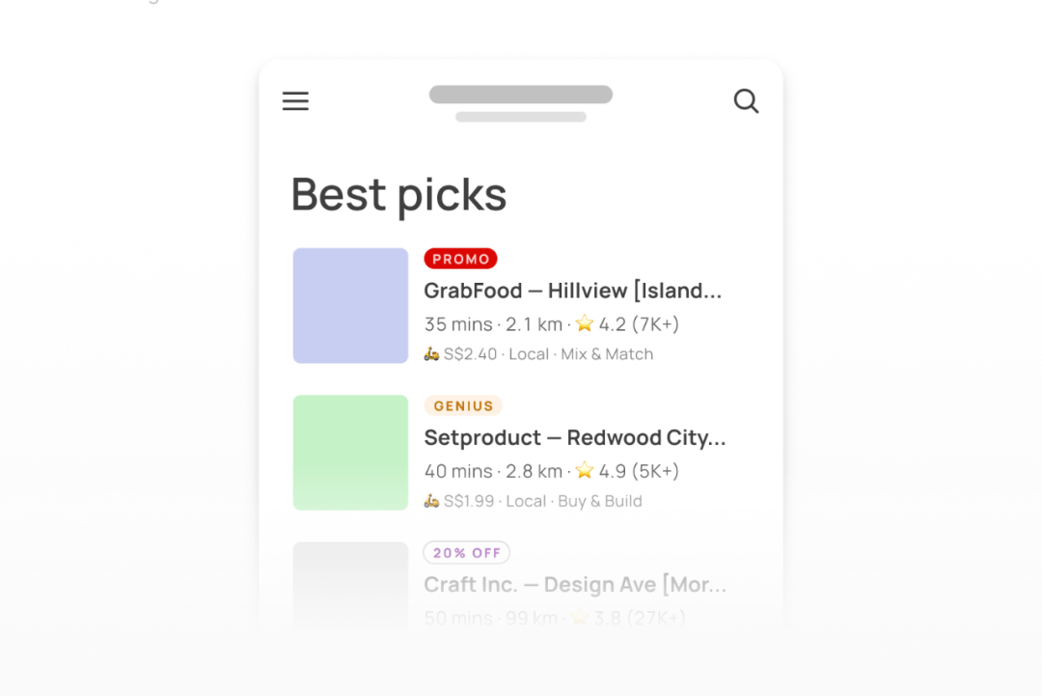Select the lavender GrabFood thumbnail
The image size is (1042, 696).
(350, 306)
